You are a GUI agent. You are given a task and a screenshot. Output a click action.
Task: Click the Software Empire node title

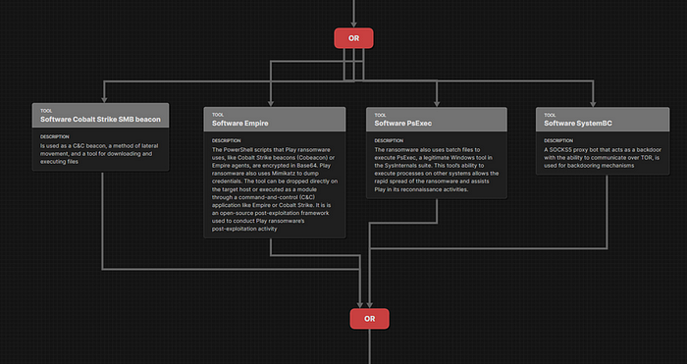click(x=240, y=124)
